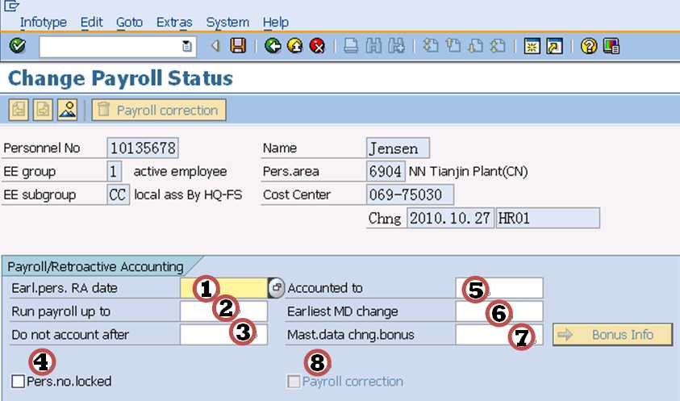Click the red Cancel icon

(x=317, y=47)
